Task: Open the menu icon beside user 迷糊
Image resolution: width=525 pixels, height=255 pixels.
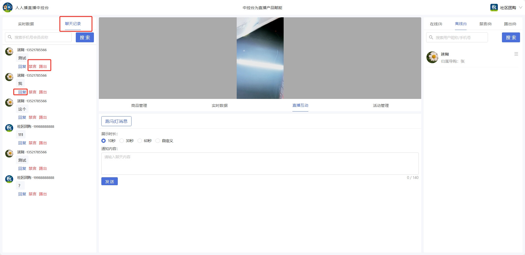Action: pyautogui.click(x=516, y=54)
